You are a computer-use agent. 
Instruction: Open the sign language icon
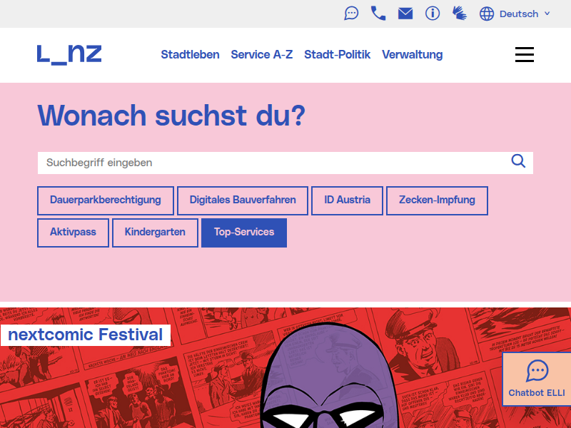tap(459, 14)
